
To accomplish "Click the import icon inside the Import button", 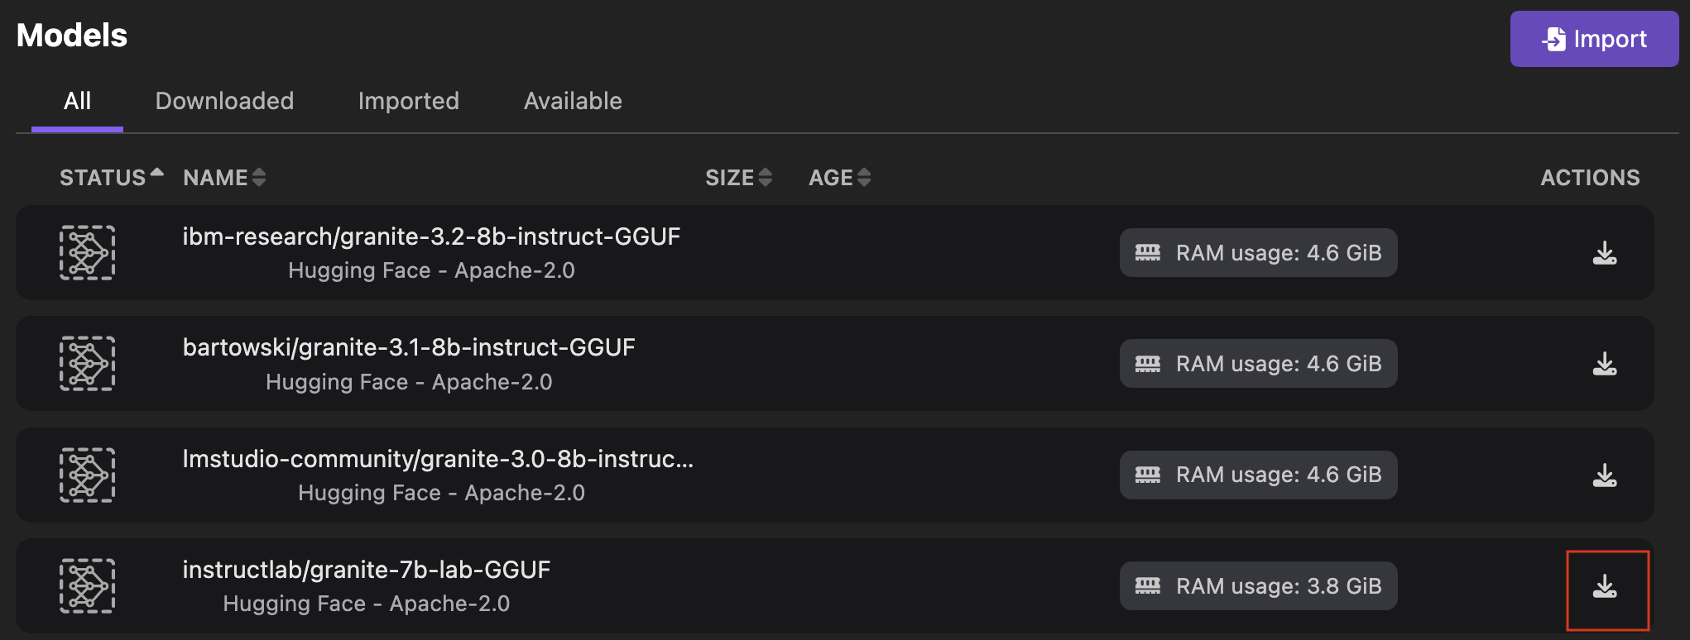I will click(x=1553, y=38).
